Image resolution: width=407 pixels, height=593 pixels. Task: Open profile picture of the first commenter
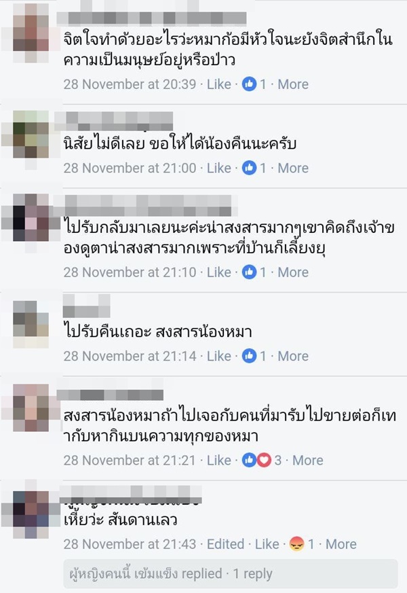click(x=31, y=33)
